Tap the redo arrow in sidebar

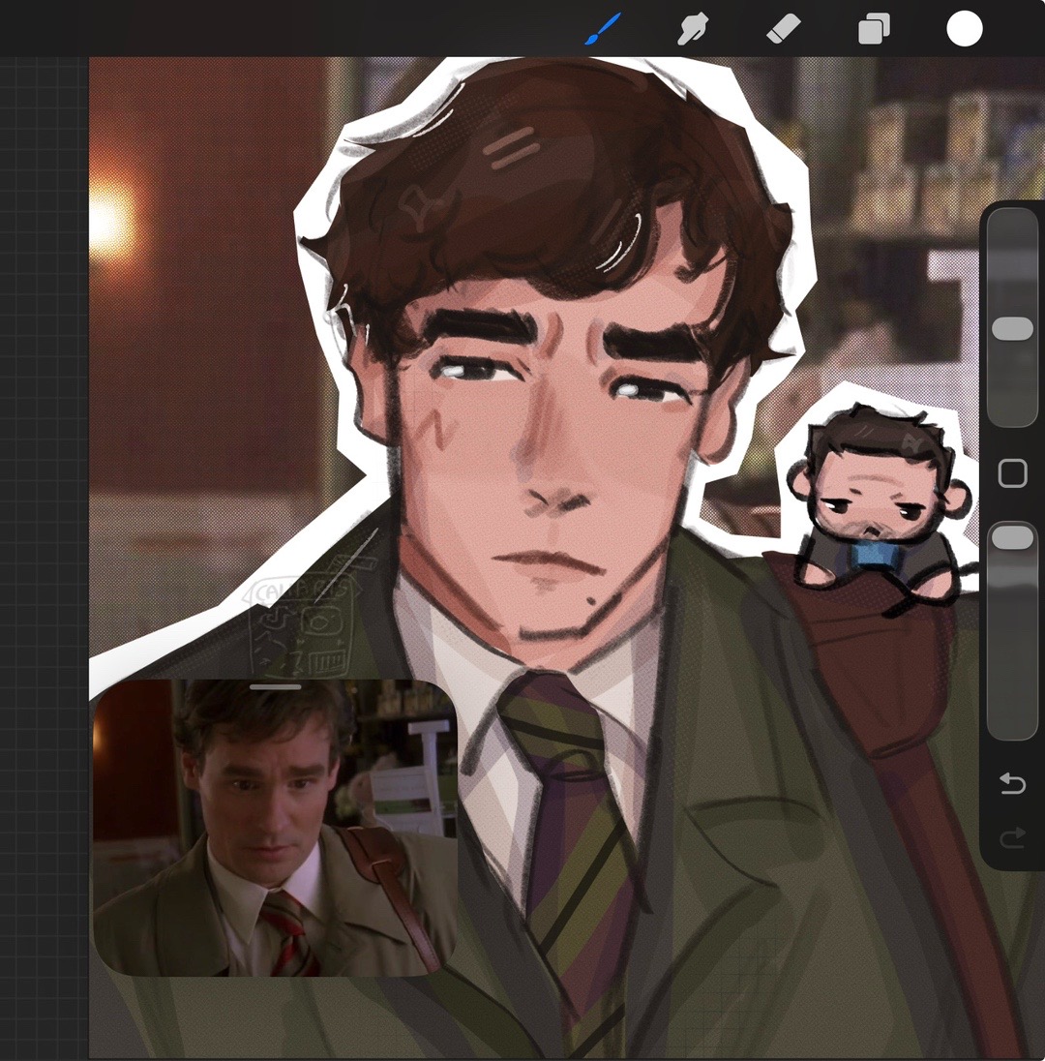1012,838
